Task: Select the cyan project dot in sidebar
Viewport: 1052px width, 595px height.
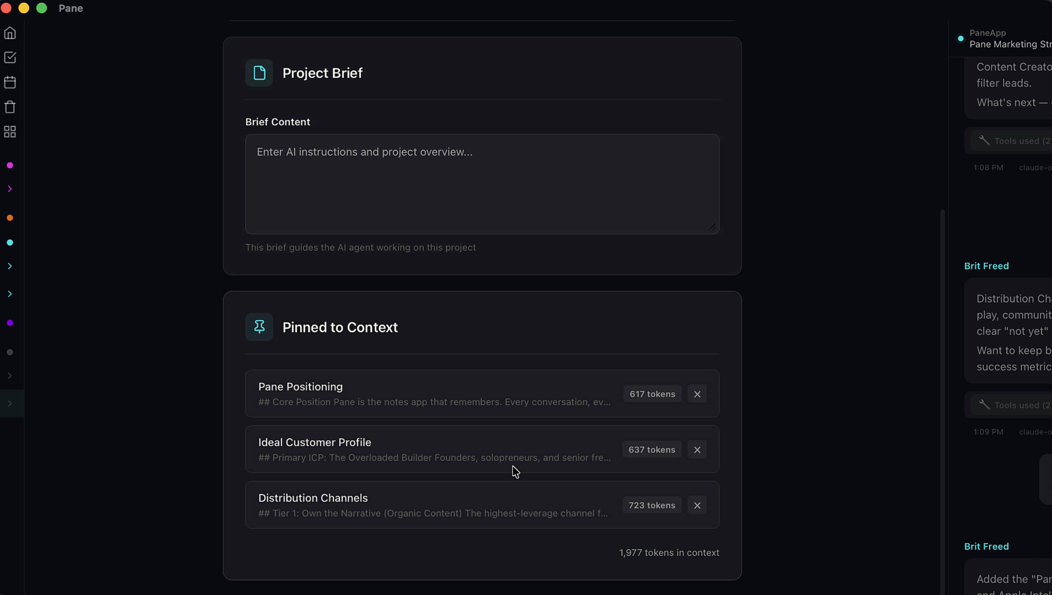Action: click(x=10, y=242)
